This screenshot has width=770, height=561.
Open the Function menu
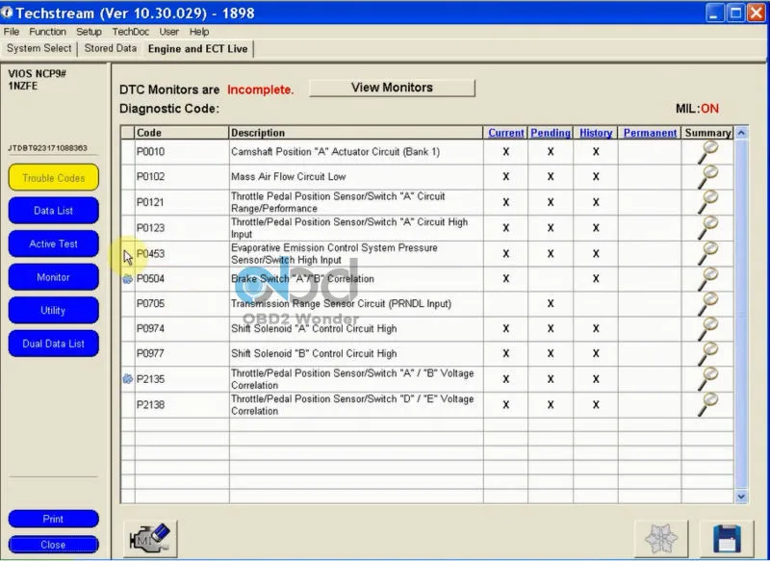tap(47, 32)
